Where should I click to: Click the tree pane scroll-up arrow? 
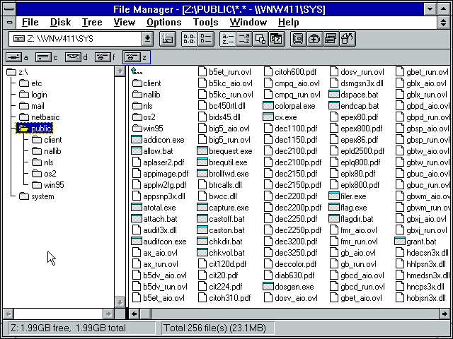tap(120, 71)
